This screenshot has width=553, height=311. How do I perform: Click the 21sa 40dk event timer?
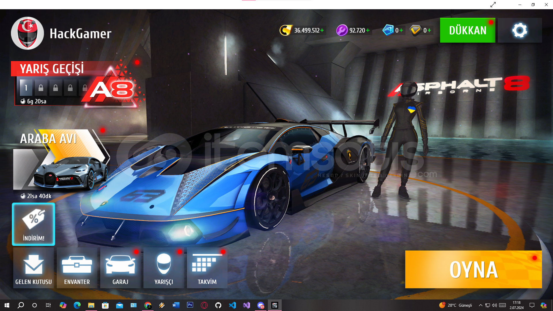point(36,196)
